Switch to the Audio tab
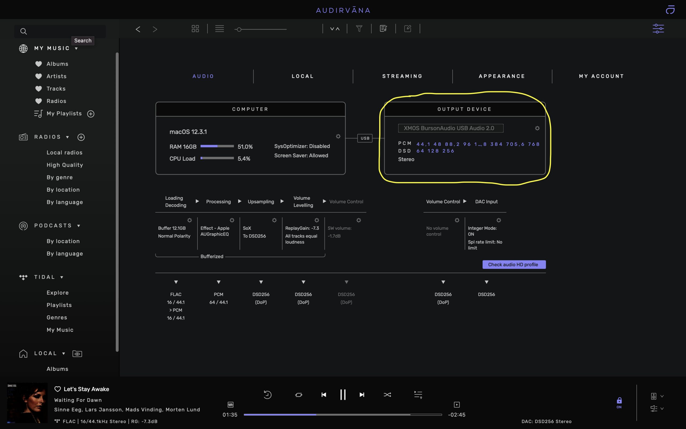This screenshot has width=686, height=429. tap(203, 76)
